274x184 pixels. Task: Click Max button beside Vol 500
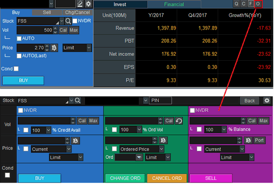pyautogui.click(x=74, y=30)
